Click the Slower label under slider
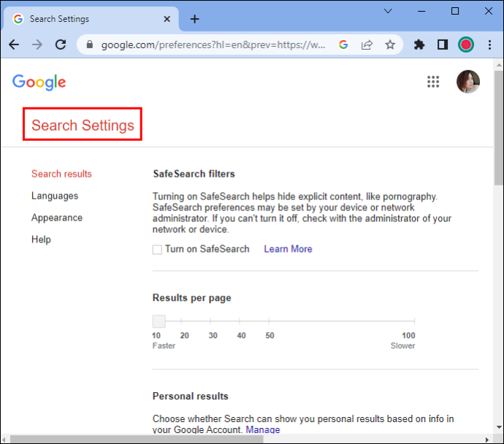Screen dimensions: 504x444 pyautogui.click(x=402, y=345)
